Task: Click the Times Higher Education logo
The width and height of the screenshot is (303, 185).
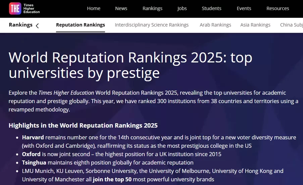Action: (24, 8)
